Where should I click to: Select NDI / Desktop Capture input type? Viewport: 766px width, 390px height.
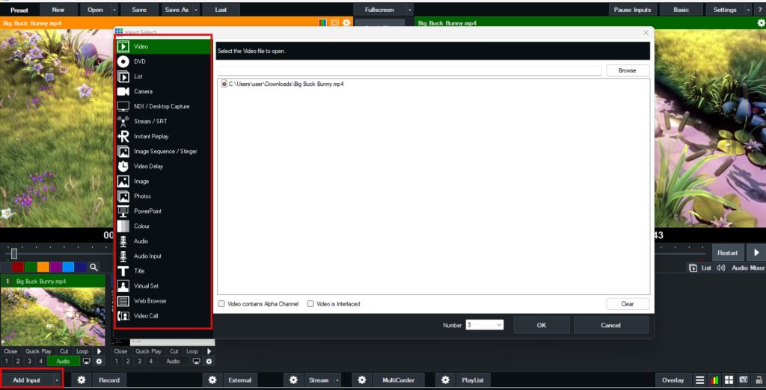tap(163, 106)
